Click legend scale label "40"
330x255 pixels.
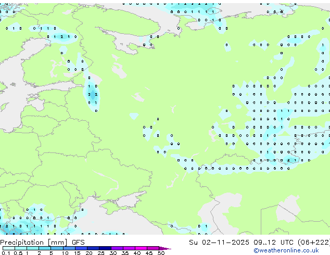point(137,253)
